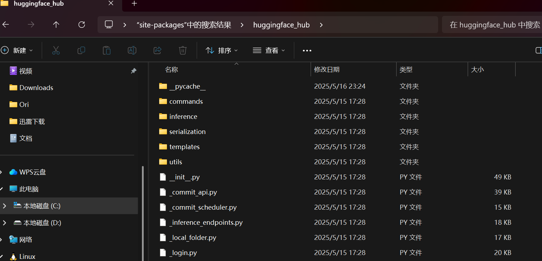Viewport: 542px width, 261px height.
Task: Click the 2025/5/16 23:24 date cell
Action: pyautogui.click(x=339, y=86)
